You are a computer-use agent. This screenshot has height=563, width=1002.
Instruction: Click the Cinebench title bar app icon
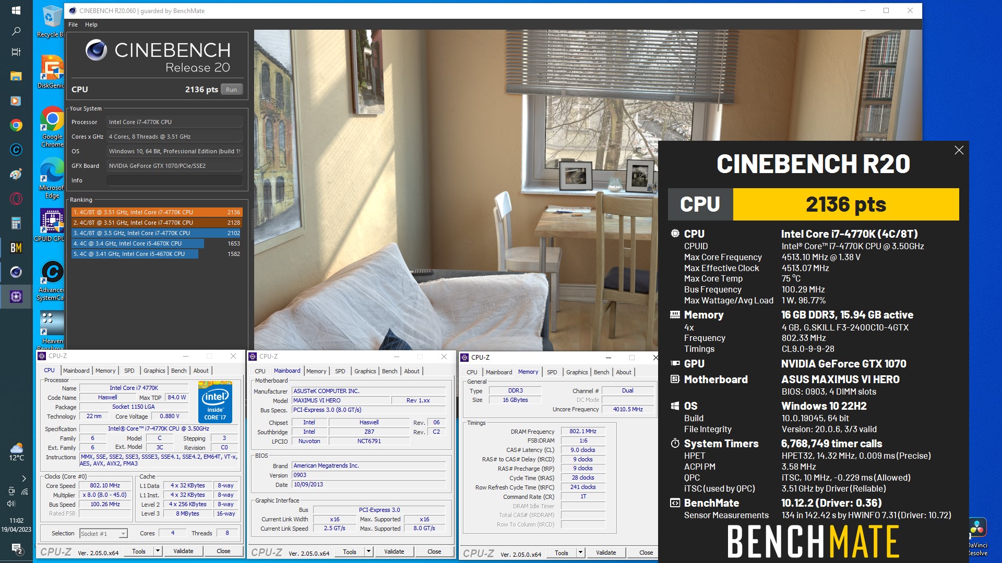pos(72,10)
